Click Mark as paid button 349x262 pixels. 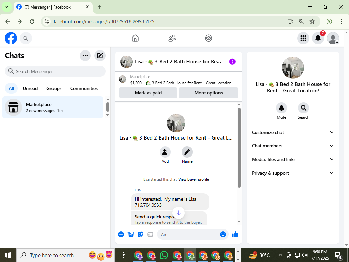[x=148, y=93]
